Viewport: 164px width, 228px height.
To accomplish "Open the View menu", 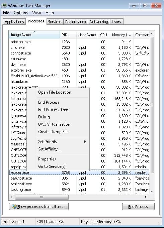I will [36, 13].
